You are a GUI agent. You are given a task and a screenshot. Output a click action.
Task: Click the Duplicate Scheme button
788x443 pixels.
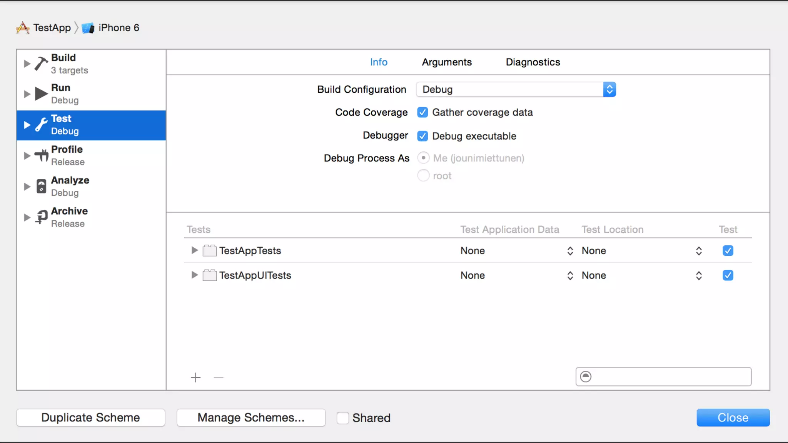click(x=90, y=418)
